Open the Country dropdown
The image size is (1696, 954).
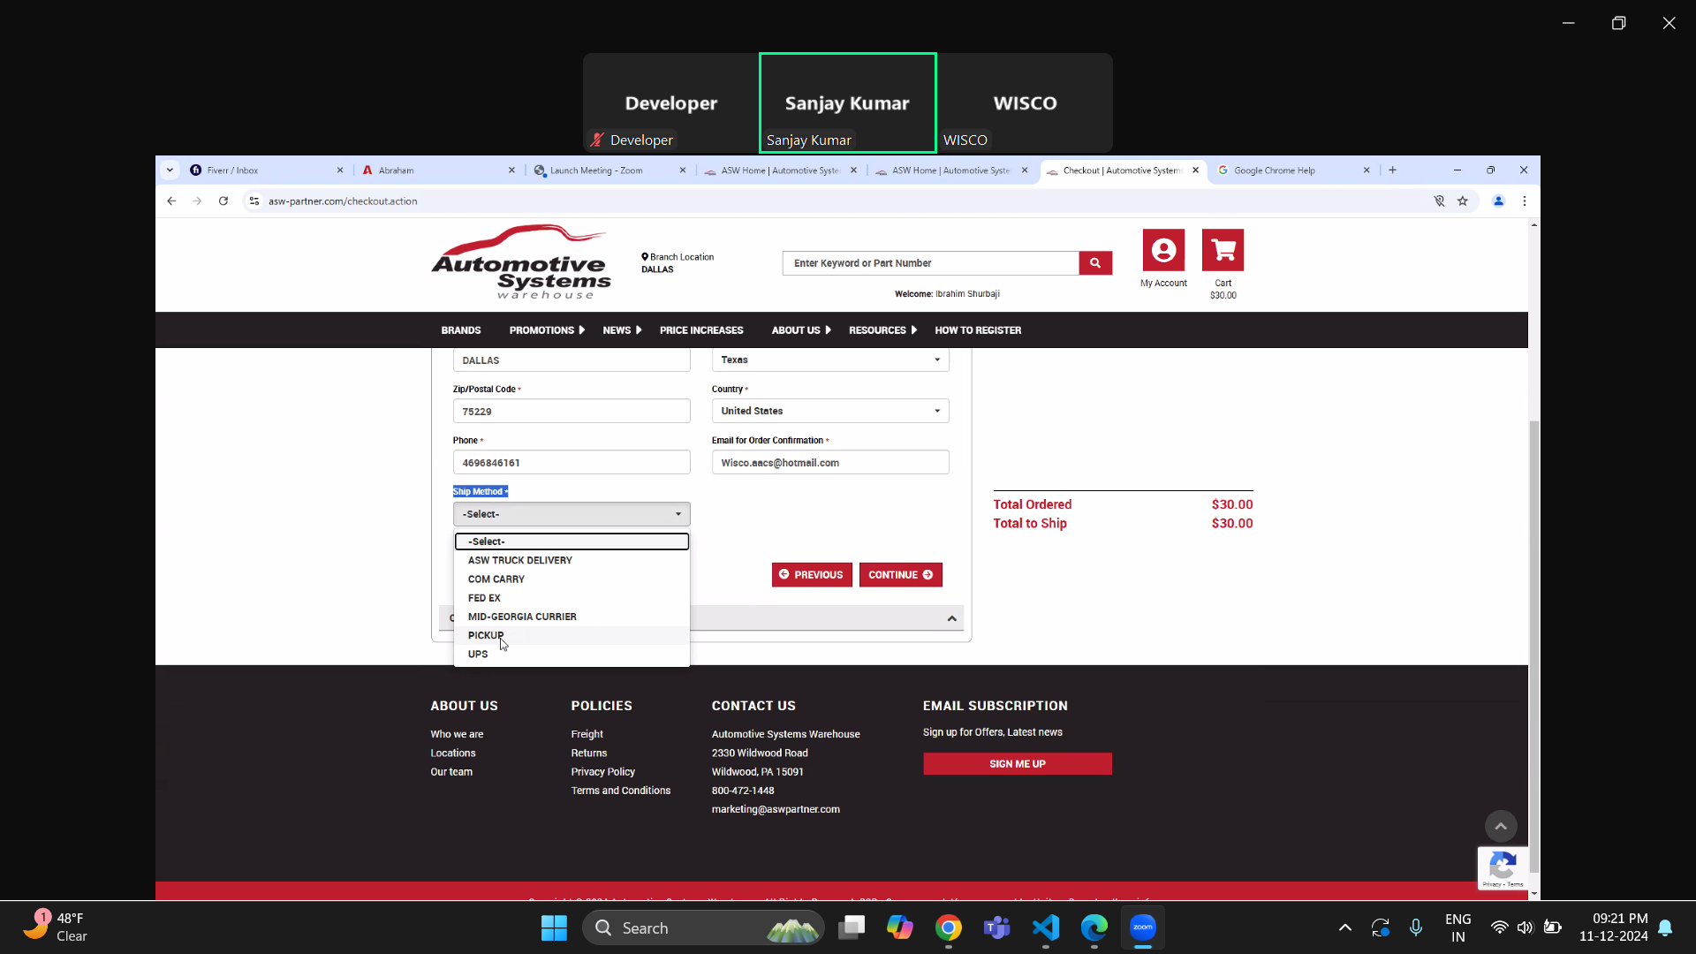click(829, 411)
